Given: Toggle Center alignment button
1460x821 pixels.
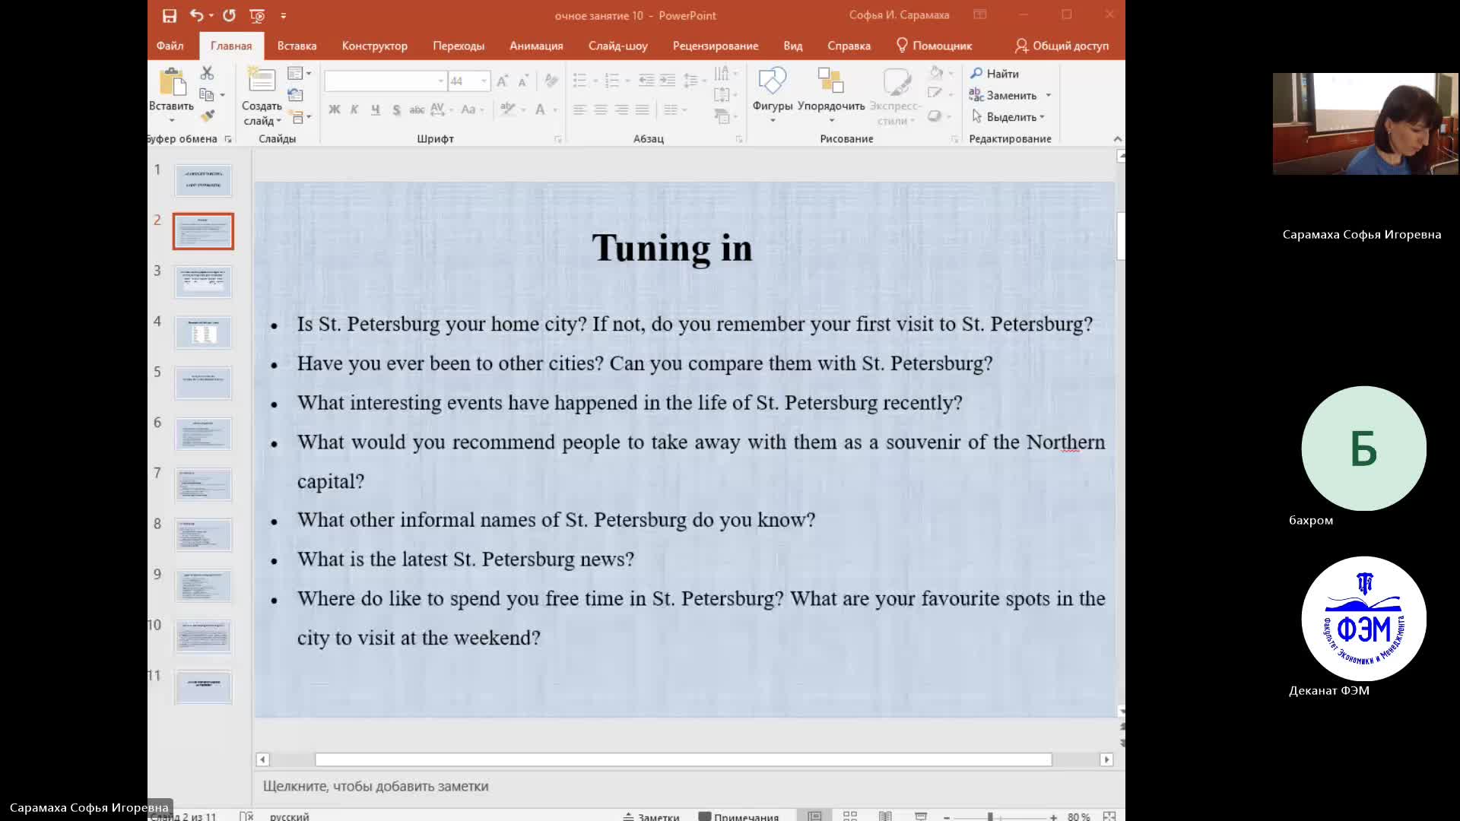Looking at the screenshot, I should 601,109.
